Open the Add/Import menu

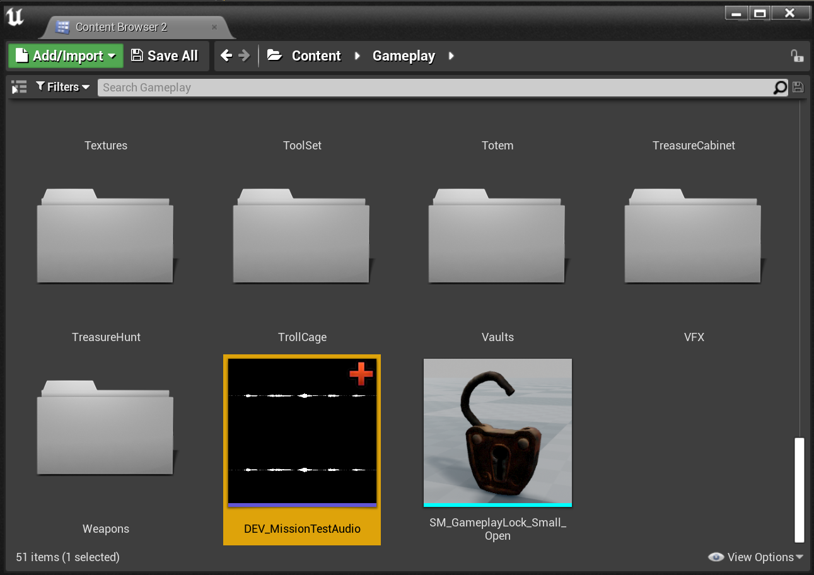point(66,55)
